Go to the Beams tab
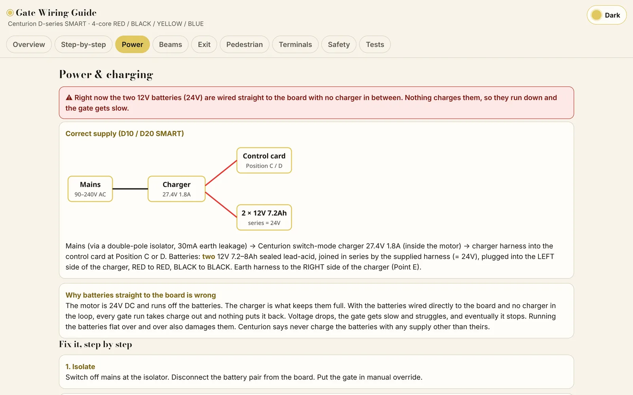This screenshot has height=395, width=633. pos(171,44)
